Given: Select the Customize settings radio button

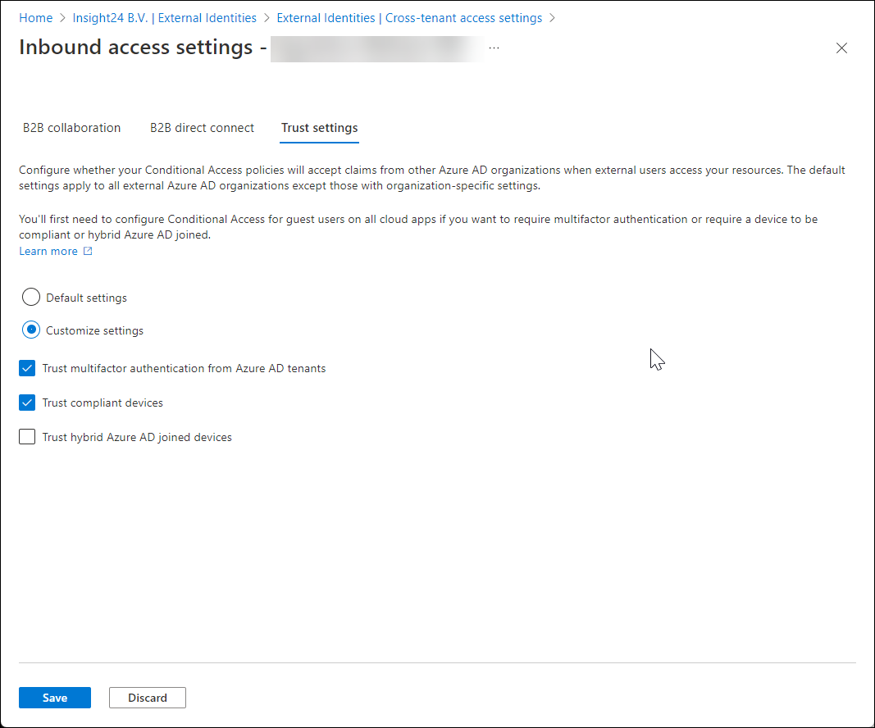Looking at the screenshot, I should point(31,330).
